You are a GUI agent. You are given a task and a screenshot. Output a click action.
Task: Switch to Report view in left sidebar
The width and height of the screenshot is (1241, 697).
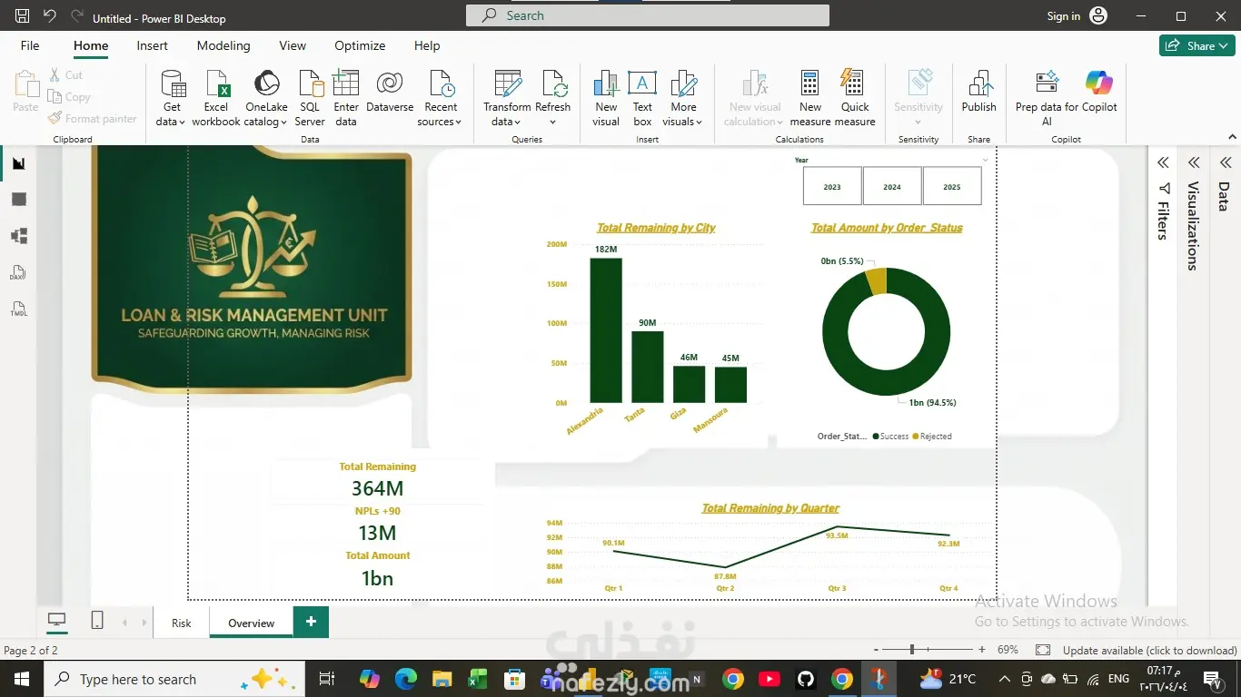[x=18, y=163]
